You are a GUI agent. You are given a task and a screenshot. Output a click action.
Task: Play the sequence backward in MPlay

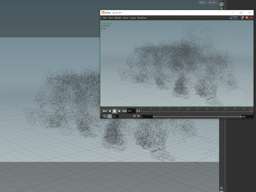tap(110, 111)
